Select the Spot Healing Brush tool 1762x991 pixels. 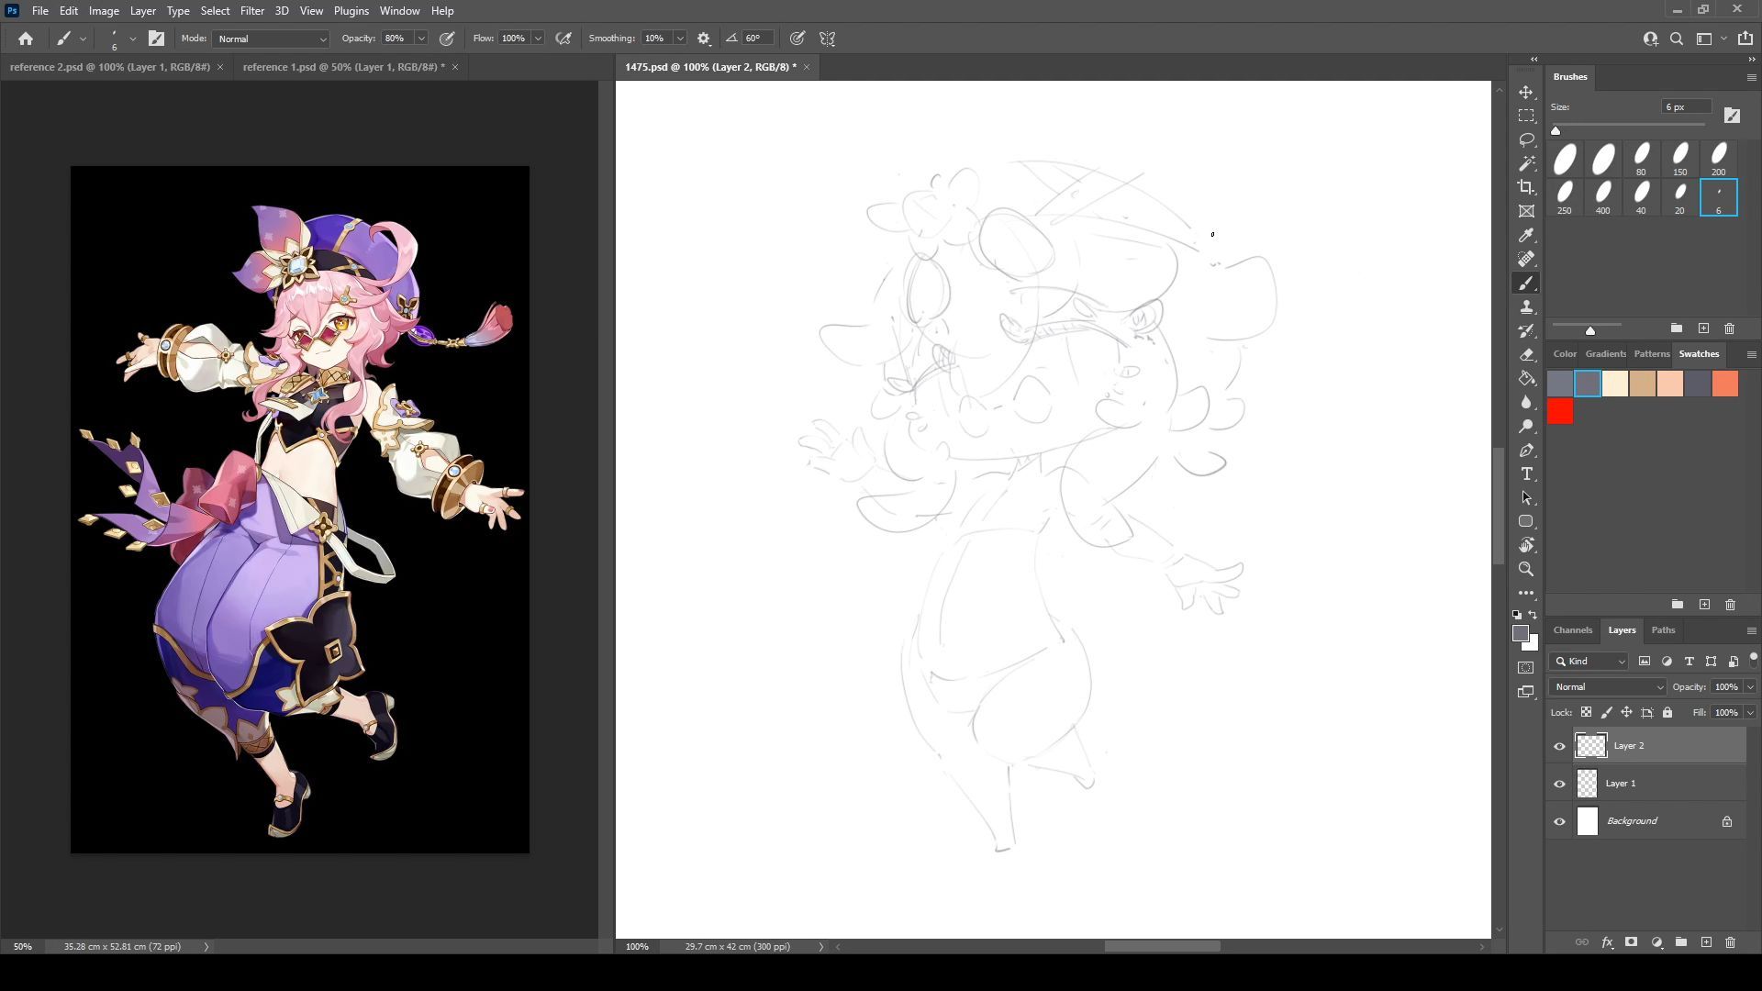click(x=1526, y=260)
